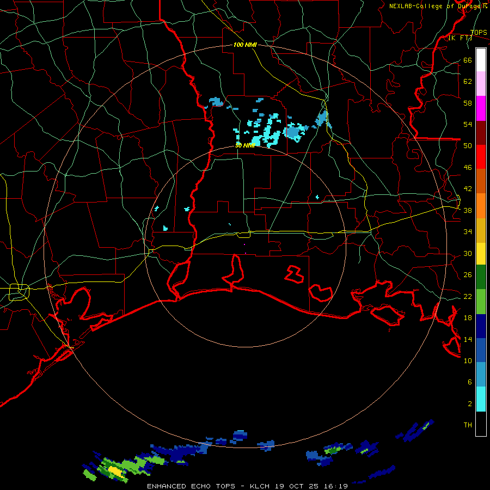The width and height of the screenshot is (490, 490).
Task: Click the TOPS legend title
Action: point(479,33)
